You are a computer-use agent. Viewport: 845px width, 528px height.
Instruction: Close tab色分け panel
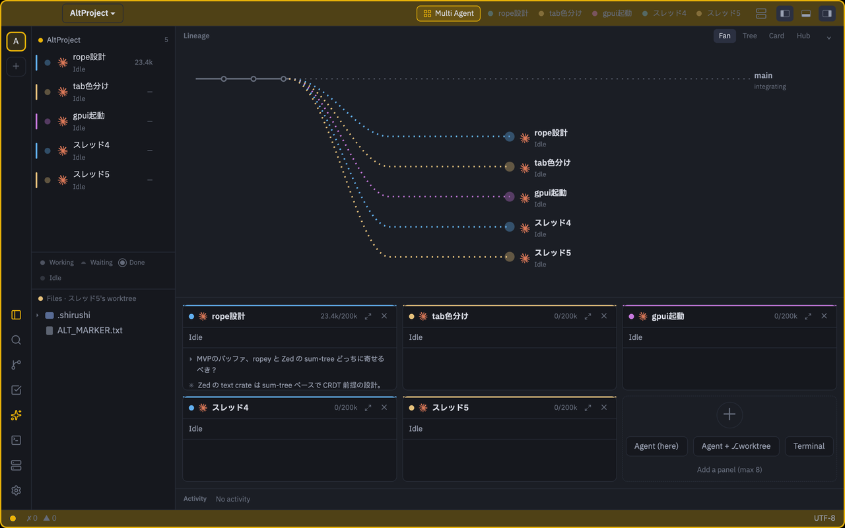point(604,316)
